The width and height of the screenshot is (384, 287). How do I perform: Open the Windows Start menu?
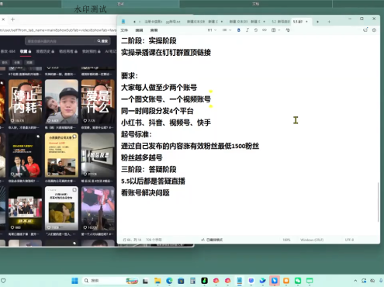click(x=74, y=281)
